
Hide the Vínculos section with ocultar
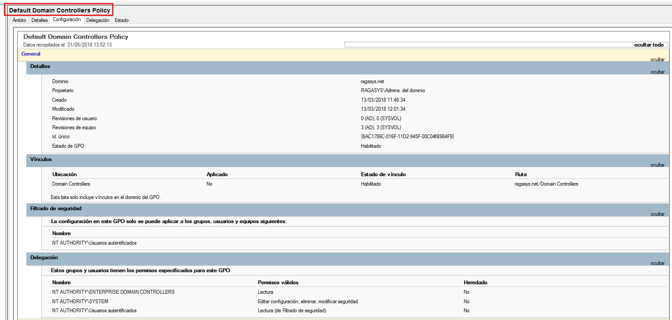(x=657, y=165)
